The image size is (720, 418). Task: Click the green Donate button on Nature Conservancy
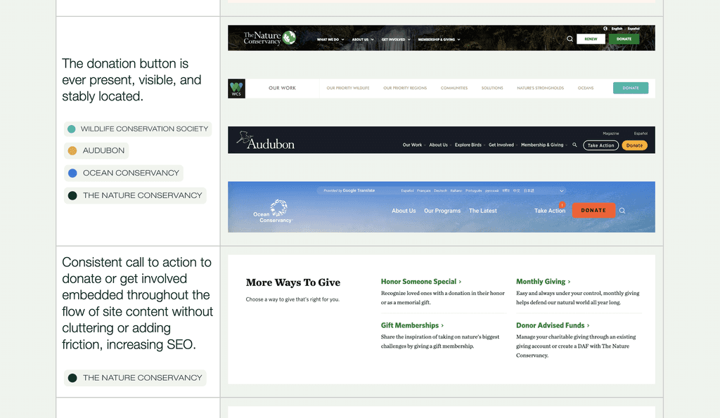[x=624, y=39]
